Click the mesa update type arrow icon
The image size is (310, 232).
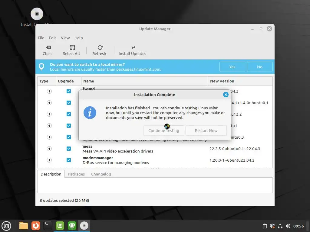coord(49,149)
